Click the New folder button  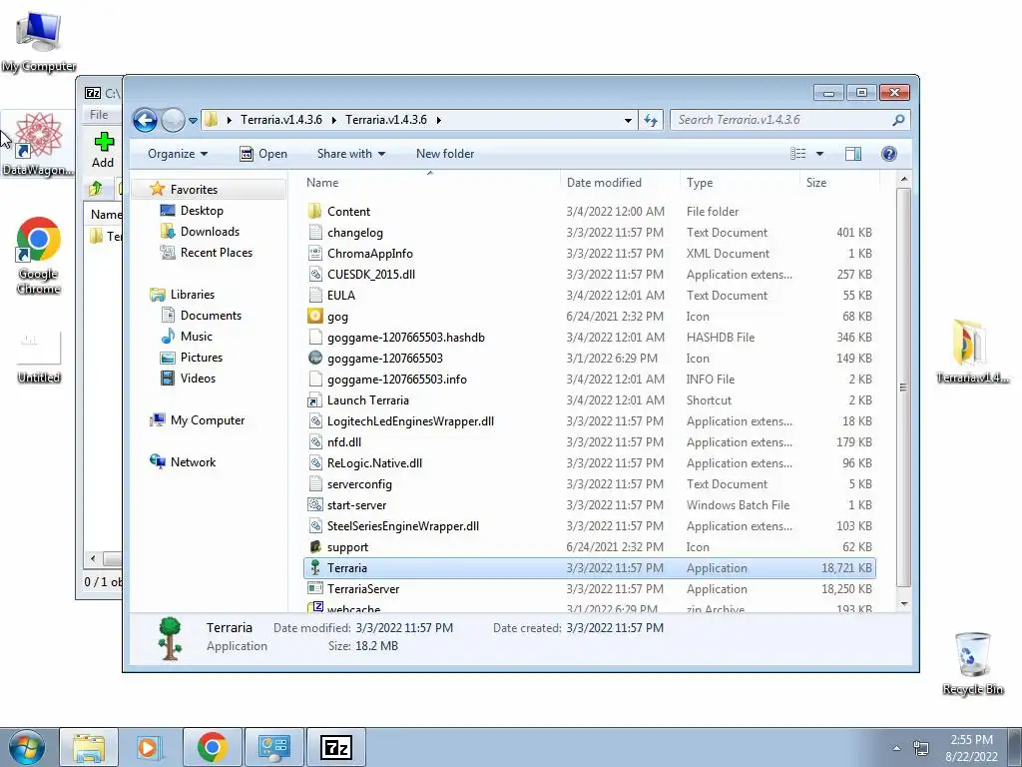tap(445, 154)
